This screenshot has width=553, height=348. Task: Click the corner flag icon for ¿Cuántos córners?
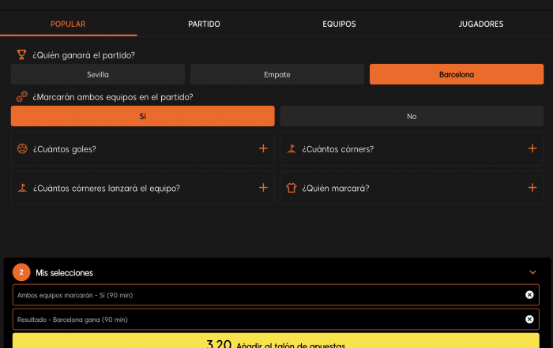pyautogui.click(x=292, y=148)
